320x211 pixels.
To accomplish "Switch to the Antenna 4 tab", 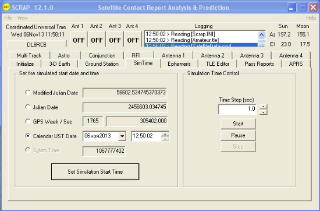I will point(291,55).
